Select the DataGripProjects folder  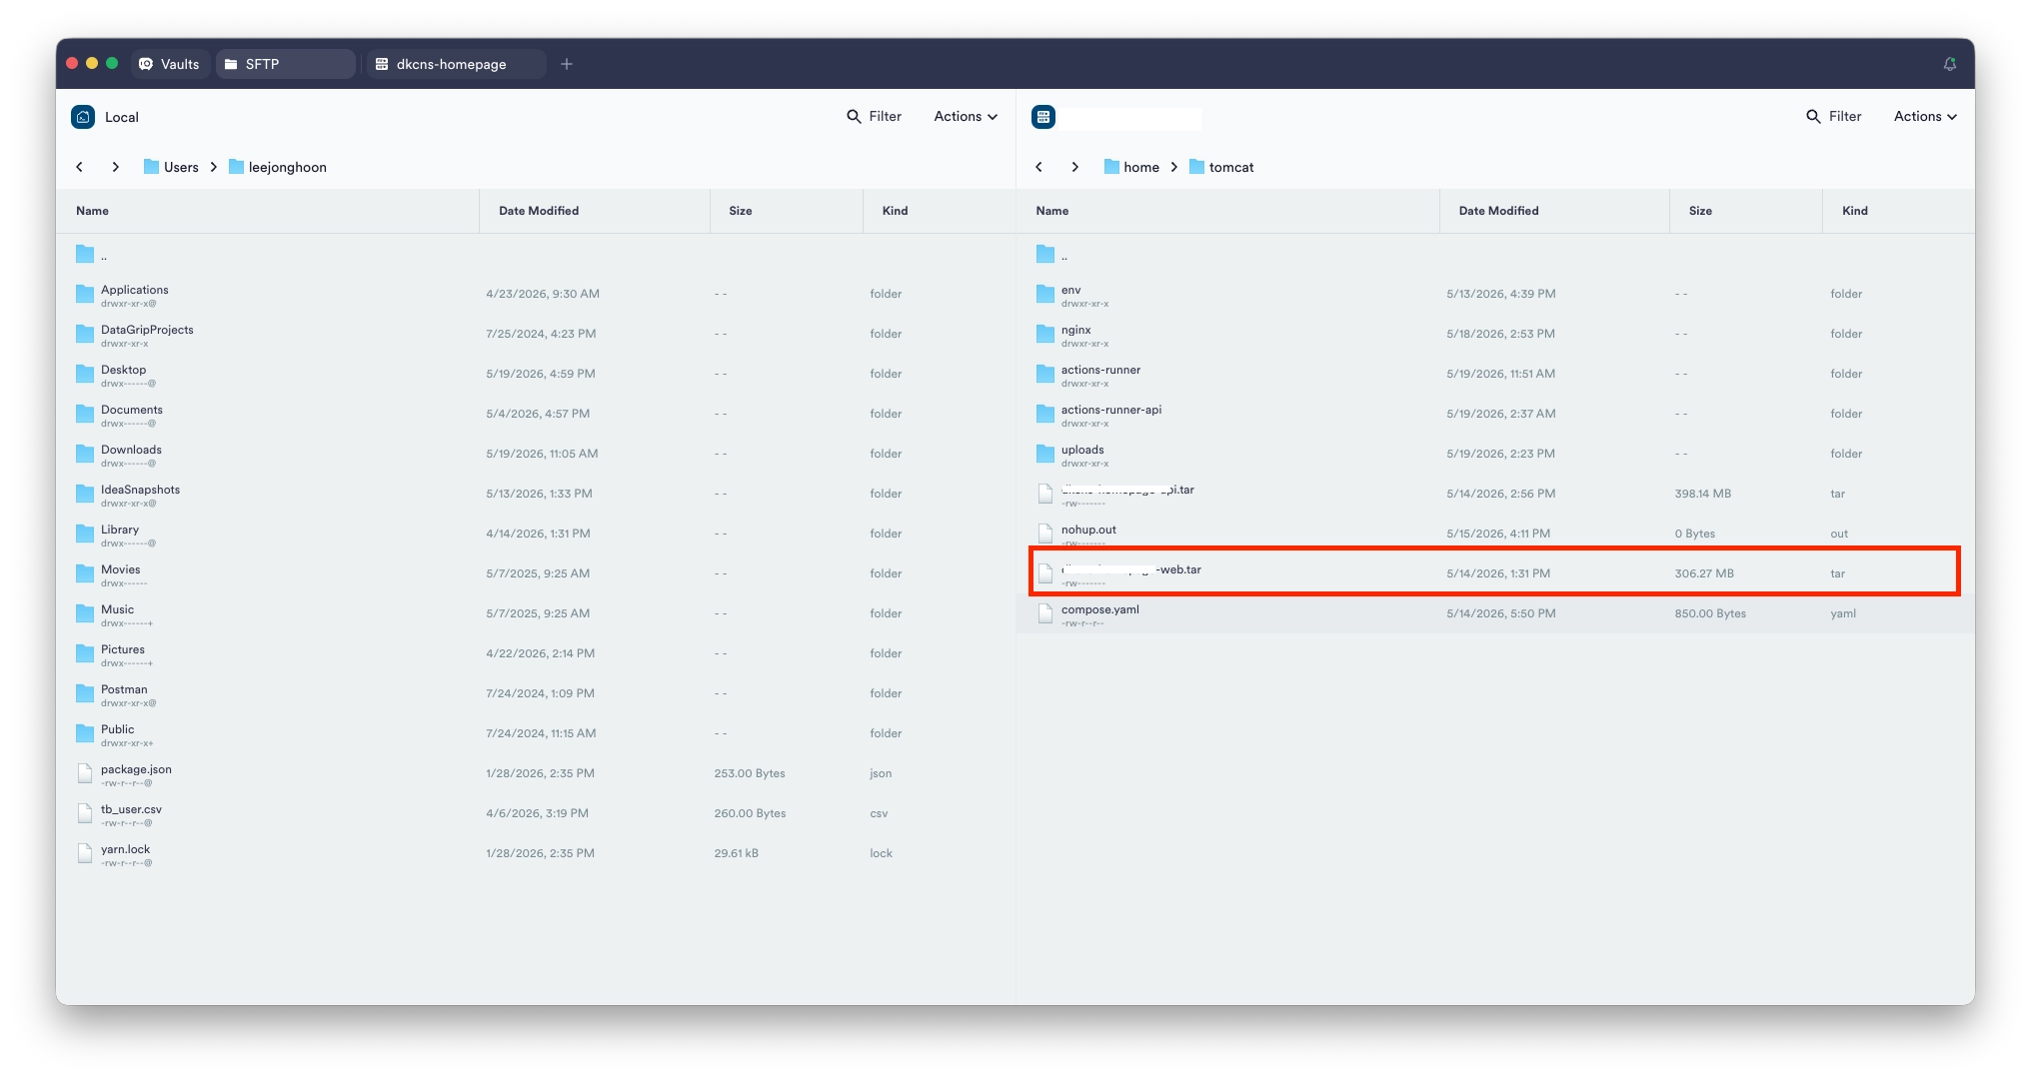pos(536,334)
